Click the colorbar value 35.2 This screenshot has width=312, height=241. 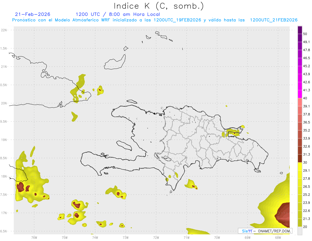tap(307, 130)
